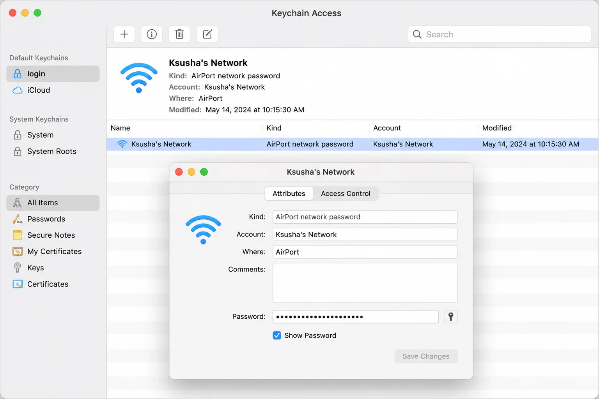The image size is (599, 399).
Task: Minimize the Ksusha's Network dialog
Action: pyautogui.click(x=191, y=172)
